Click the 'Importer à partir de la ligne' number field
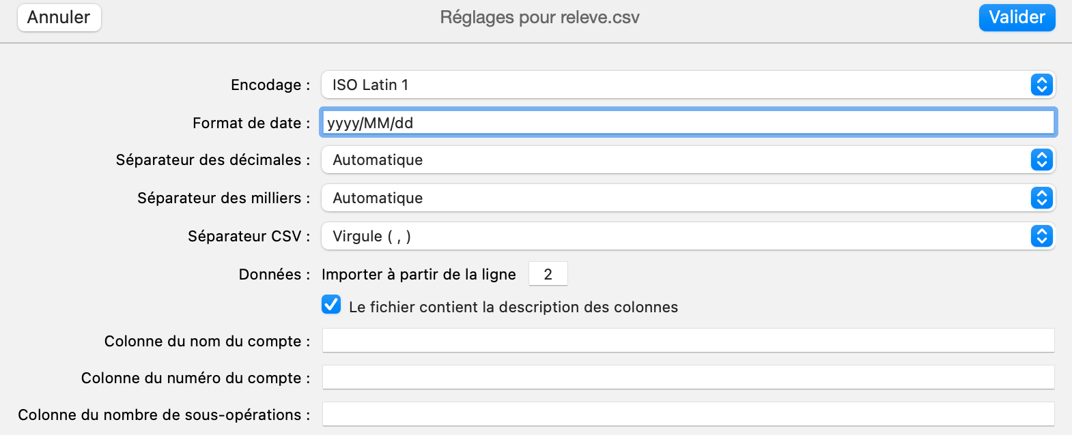1072x435 pixels. click(x=548, y=273)
